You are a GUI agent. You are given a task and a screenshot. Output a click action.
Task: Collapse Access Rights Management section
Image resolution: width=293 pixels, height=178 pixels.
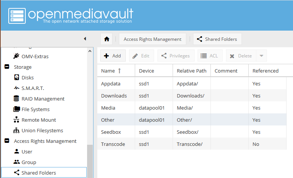point(6,141)
